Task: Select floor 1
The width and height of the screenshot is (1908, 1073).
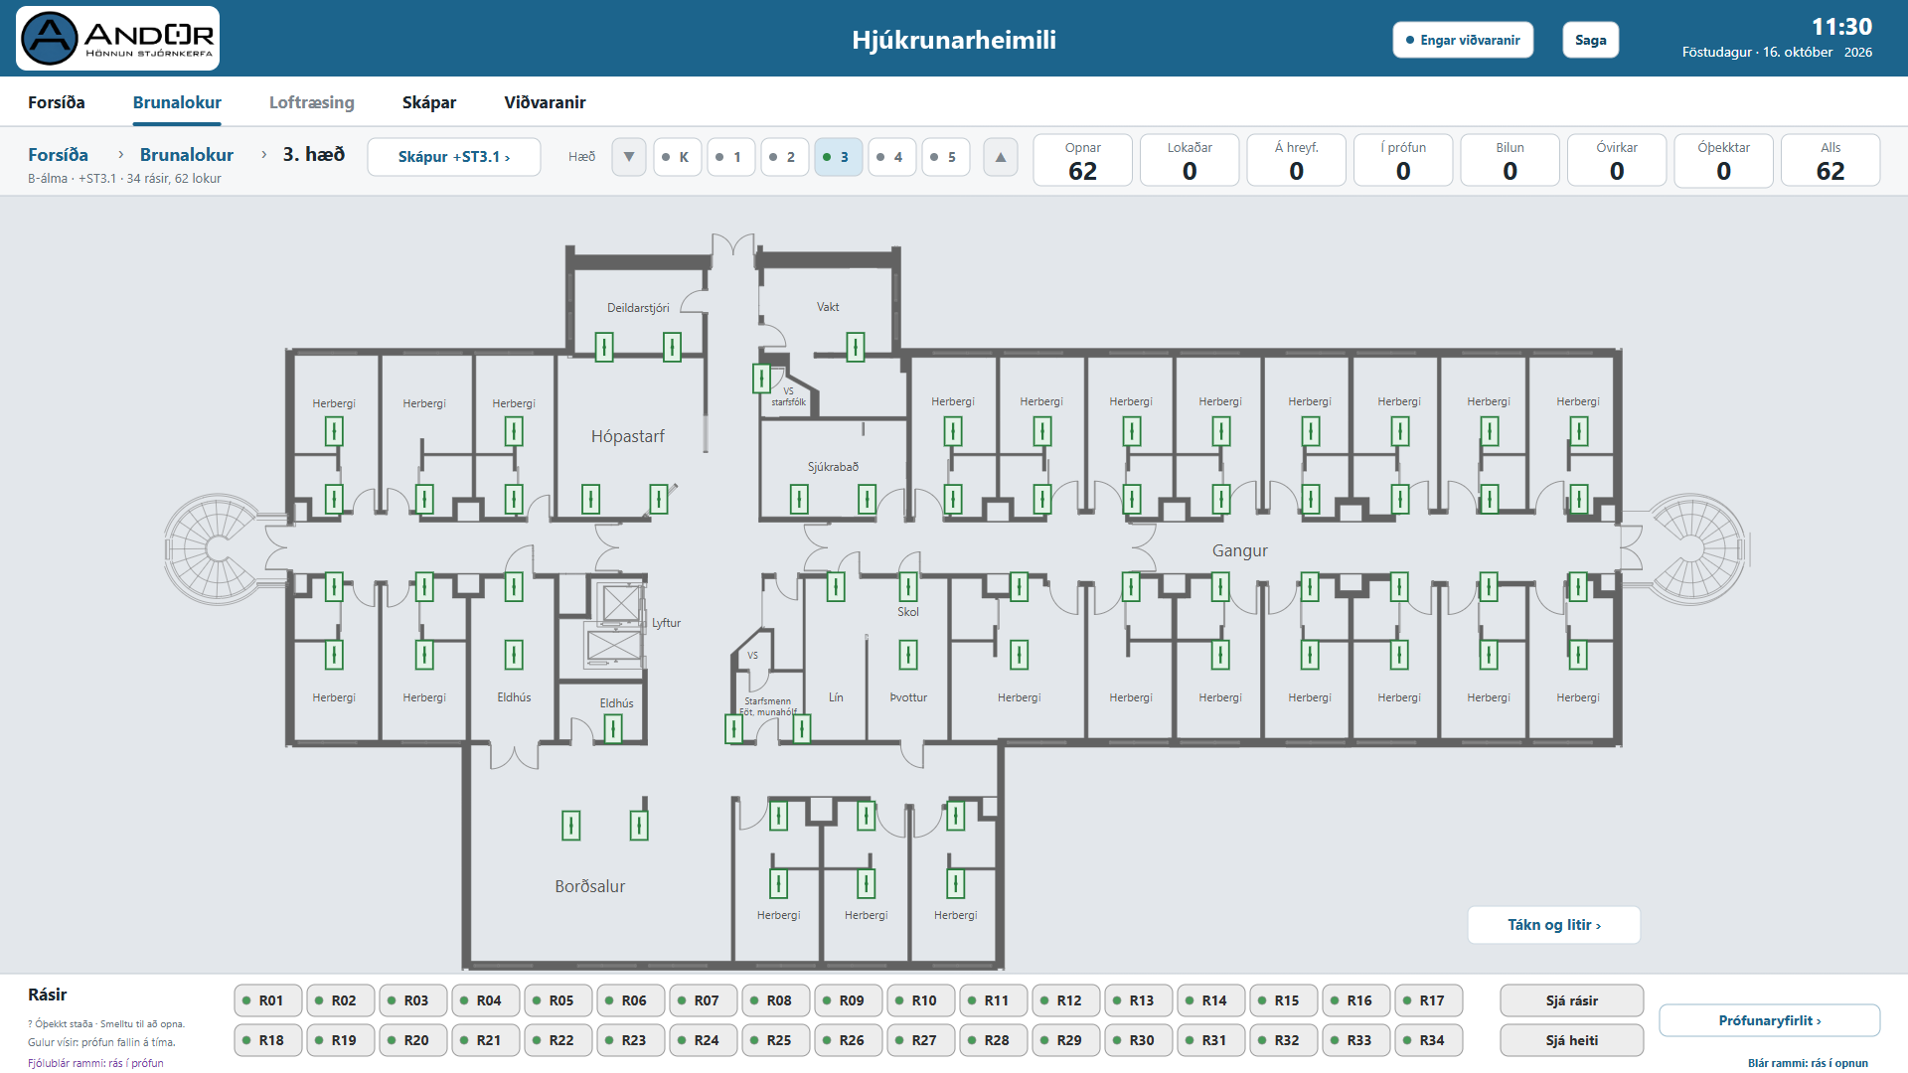Action: (x=731, y=157)
